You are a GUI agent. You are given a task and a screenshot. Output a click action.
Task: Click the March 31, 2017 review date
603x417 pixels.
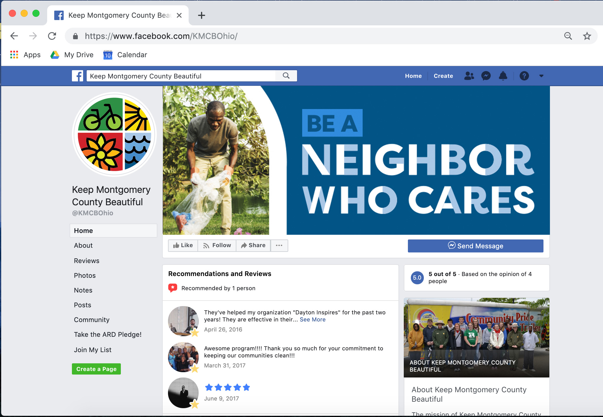(225, 365)
